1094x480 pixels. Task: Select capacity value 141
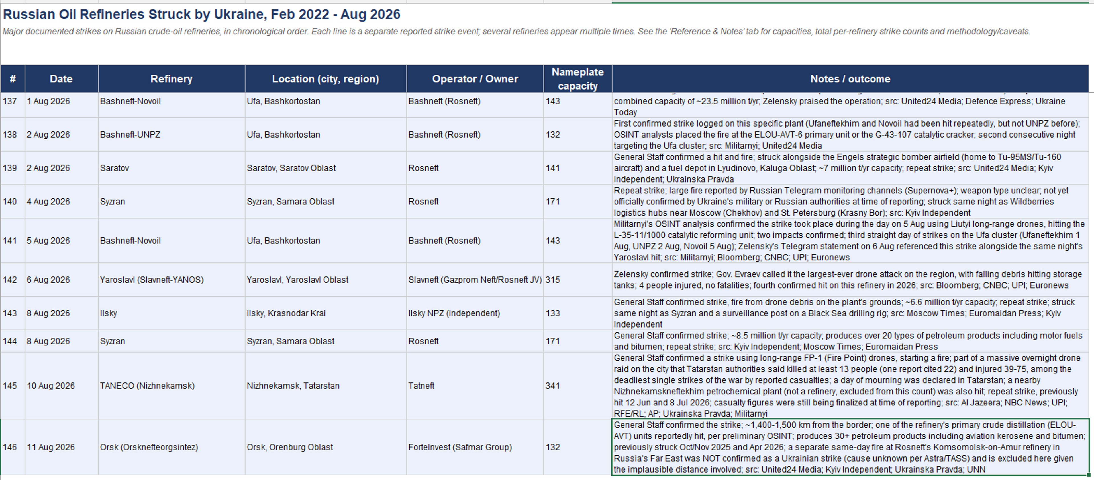(x=577, y=168)
